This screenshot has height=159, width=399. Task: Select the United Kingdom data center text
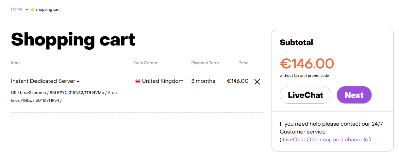point(163,81)
